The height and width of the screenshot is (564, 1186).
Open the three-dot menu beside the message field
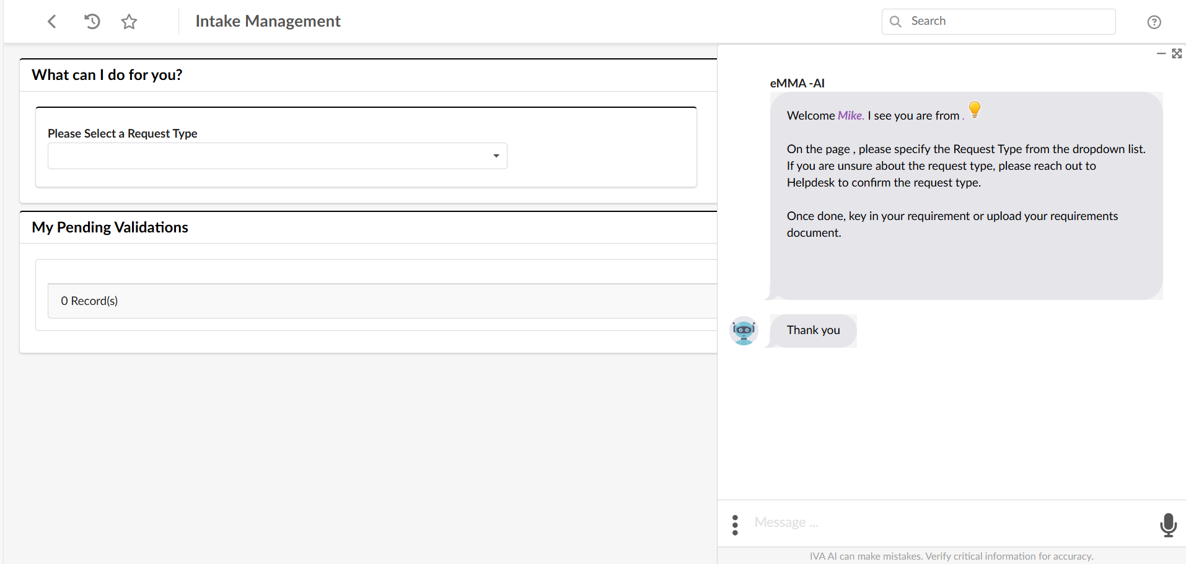click(736, 524)
